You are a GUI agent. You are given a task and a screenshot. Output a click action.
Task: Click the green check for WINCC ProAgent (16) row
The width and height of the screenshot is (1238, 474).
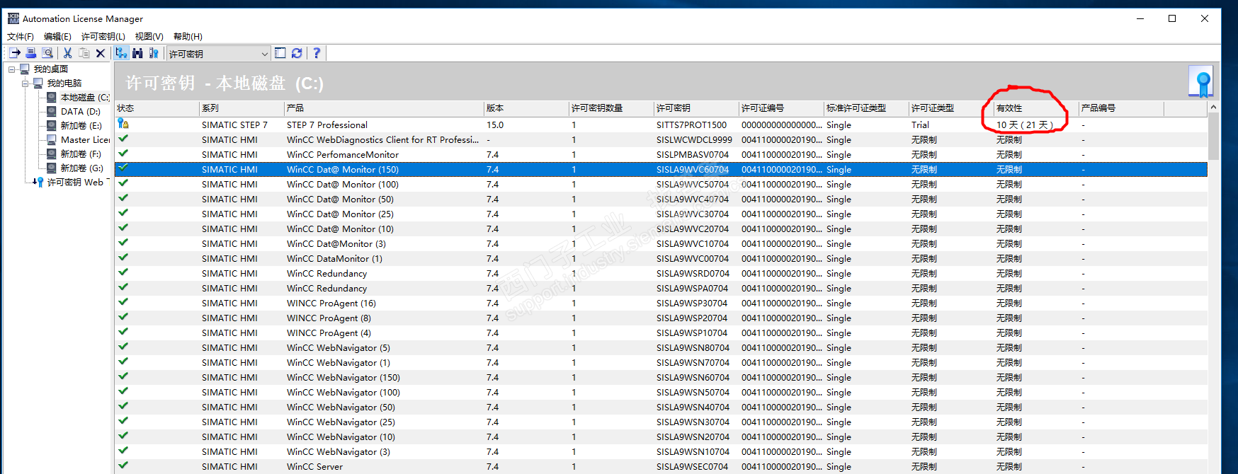tap(123, 302)
